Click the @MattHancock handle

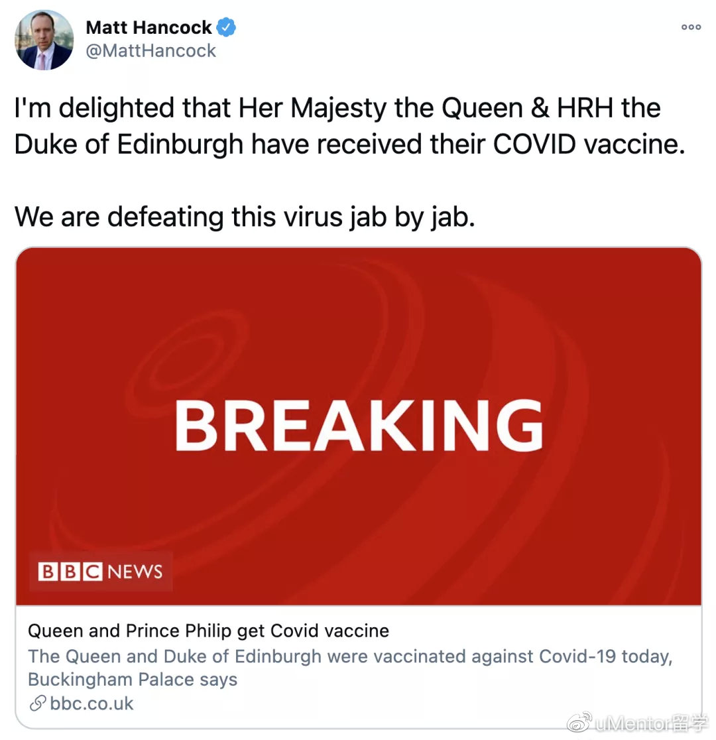[151, 51]
